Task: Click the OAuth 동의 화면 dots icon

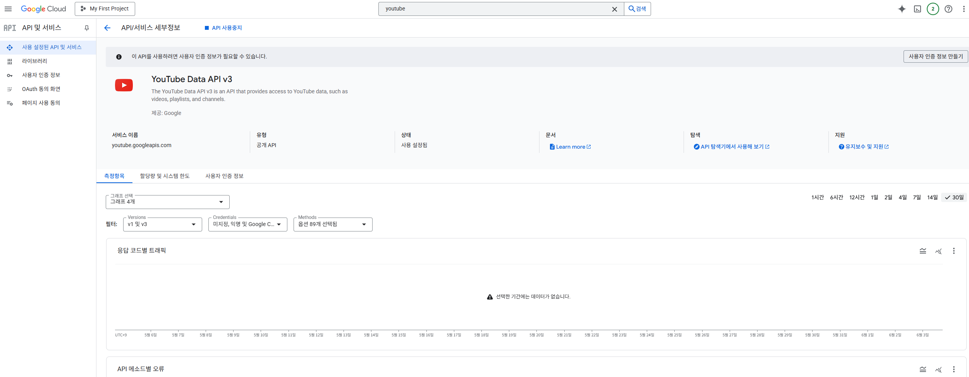Action: pyautogui.click(x=10, y=89)
